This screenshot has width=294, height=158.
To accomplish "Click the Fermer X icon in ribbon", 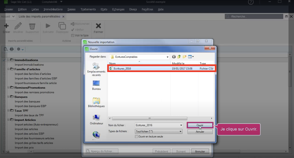I will click(x=98, y=25).
